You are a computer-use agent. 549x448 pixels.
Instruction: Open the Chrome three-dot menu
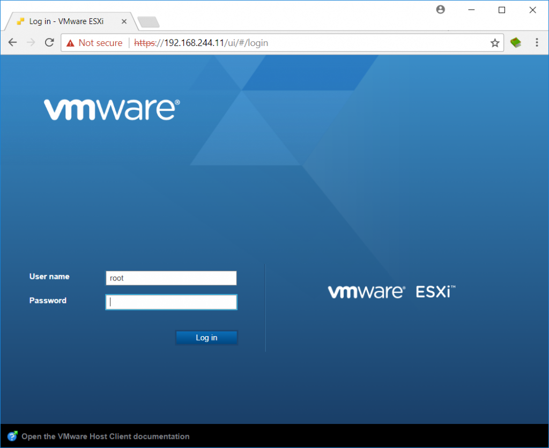tap(537, 43)
